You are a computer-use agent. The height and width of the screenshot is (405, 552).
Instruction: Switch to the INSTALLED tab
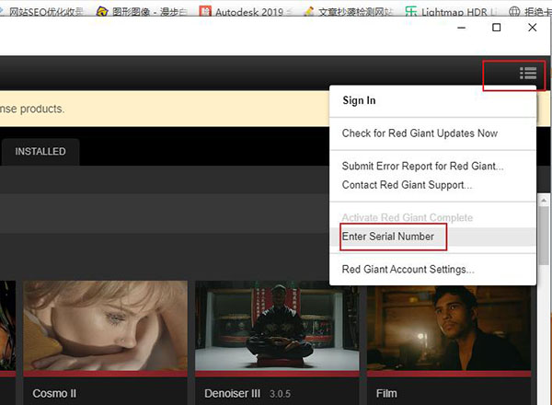40,152
